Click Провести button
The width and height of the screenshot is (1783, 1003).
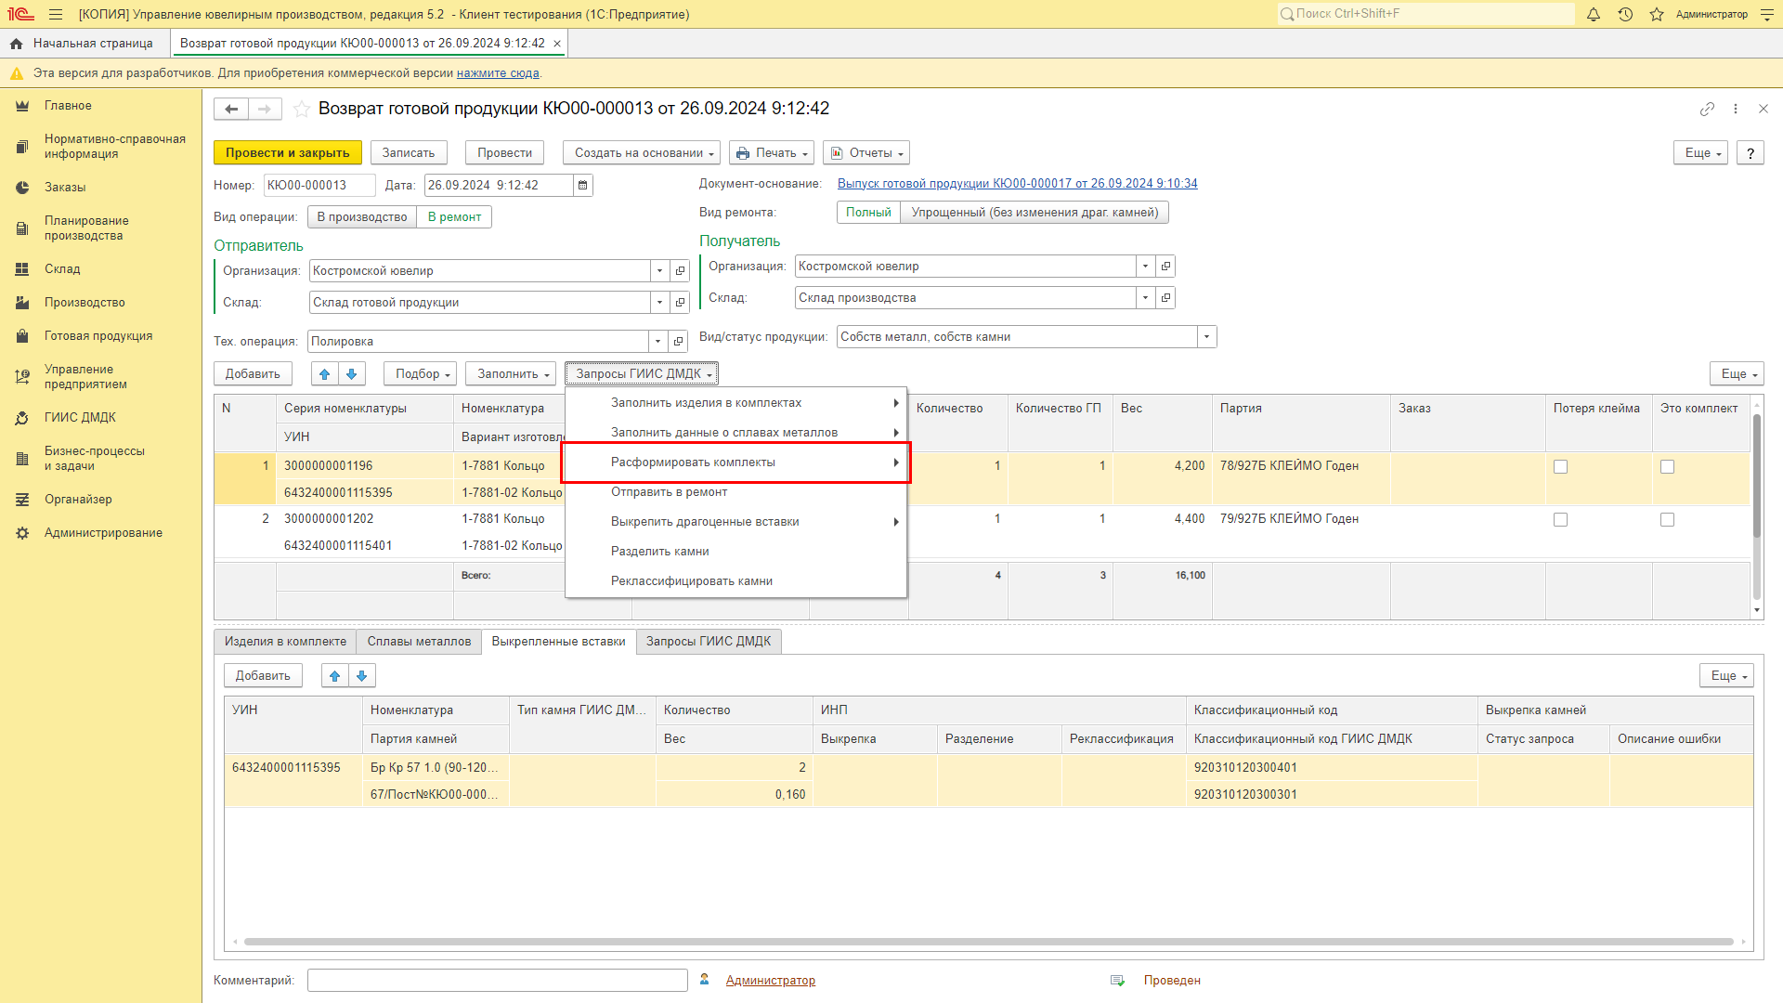504,153
